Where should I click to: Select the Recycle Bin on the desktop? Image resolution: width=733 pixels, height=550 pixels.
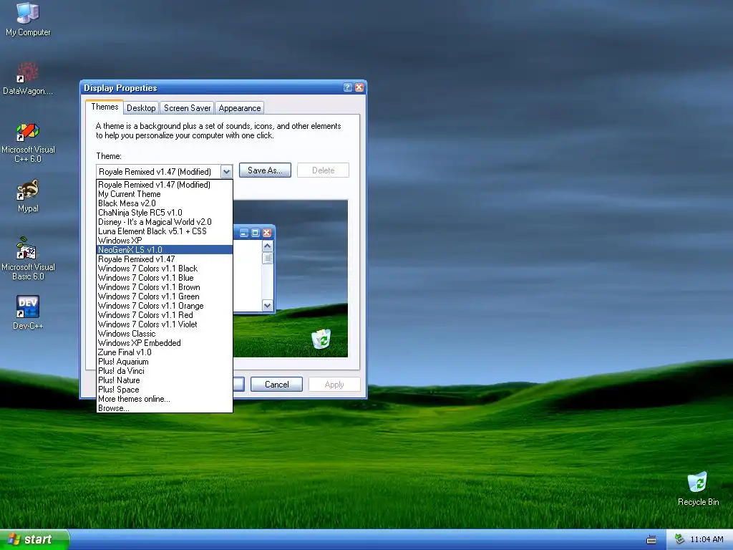click(698, 489)
